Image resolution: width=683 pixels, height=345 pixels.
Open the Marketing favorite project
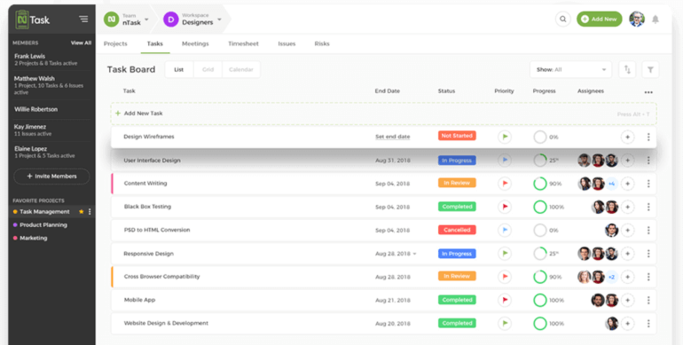(34, 239)
